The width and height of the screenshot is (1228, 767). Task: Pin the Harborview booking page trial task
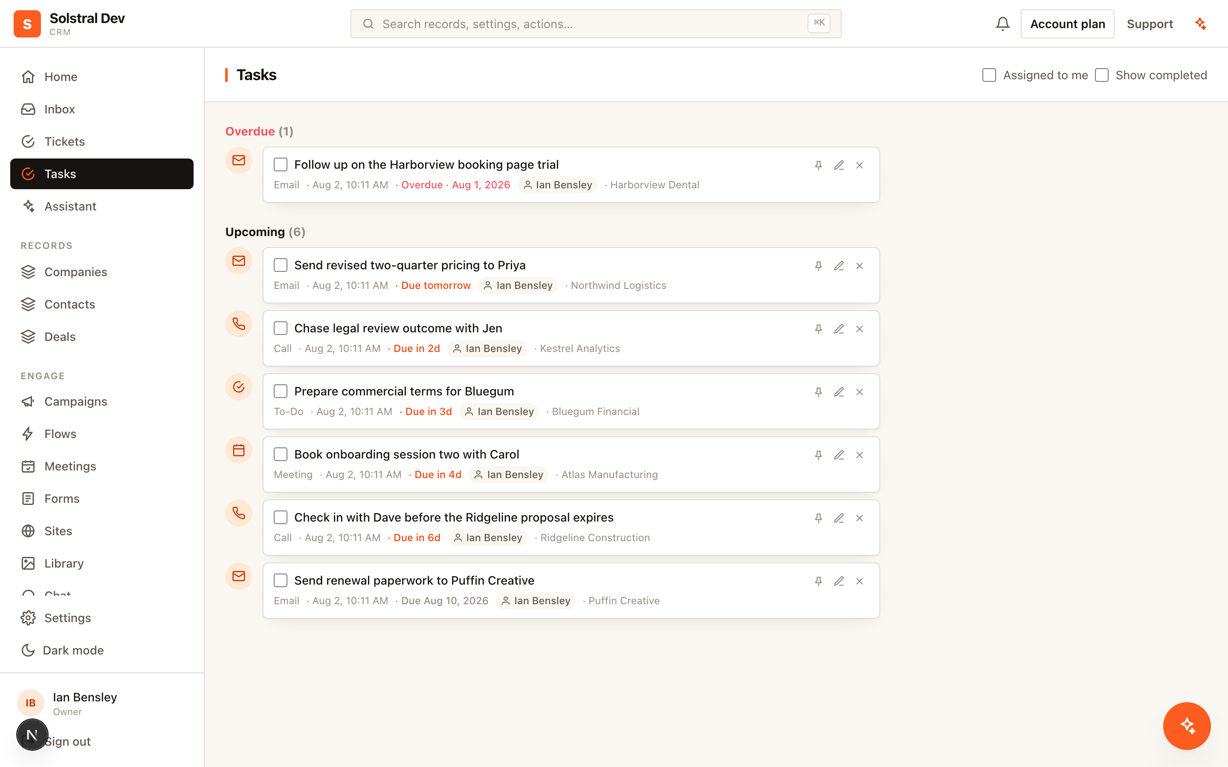(x=818, y=165)
